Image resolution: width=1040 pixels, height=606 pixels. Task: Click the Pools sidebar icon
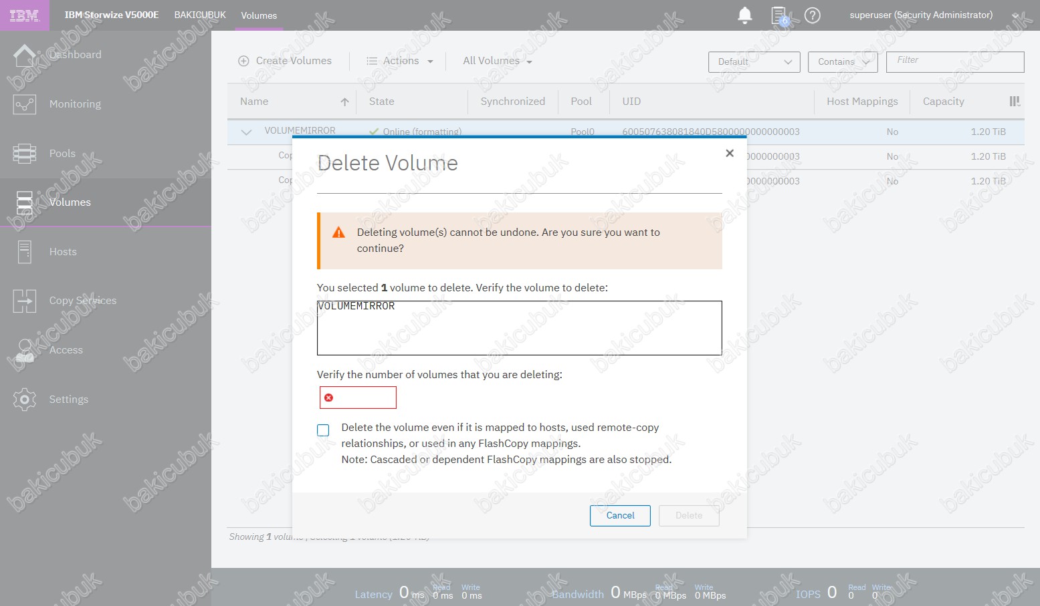coord(25,154)
